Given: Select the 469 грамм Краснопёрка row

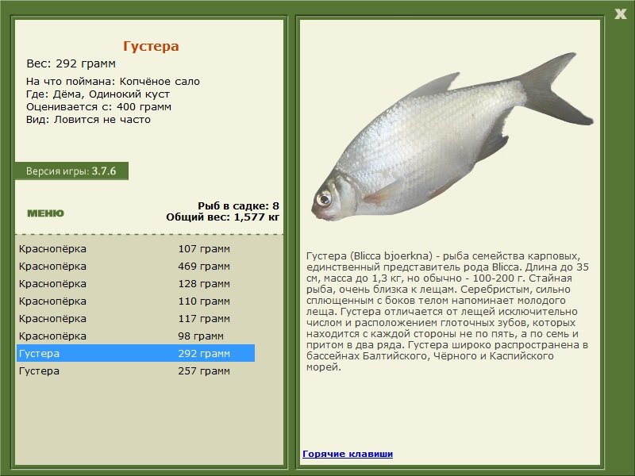Looking at the screenshot, I should (x=136, y=266).
